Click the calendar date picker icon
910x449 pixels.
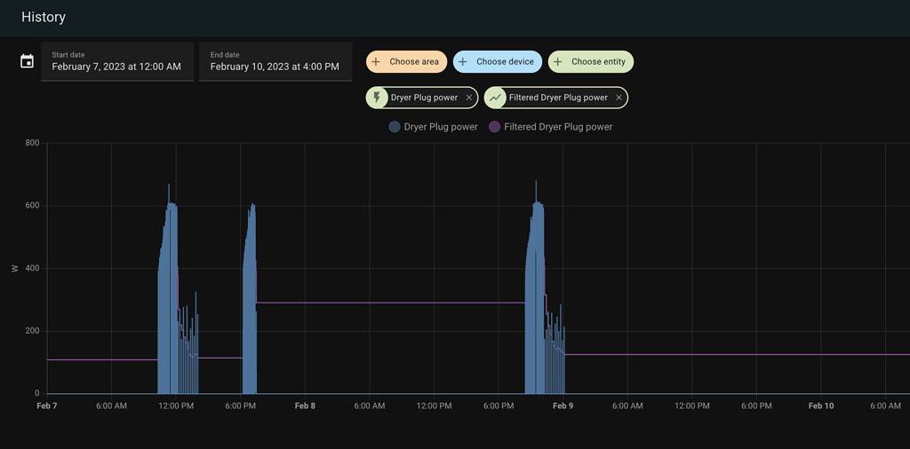click(x=28, y=61)
